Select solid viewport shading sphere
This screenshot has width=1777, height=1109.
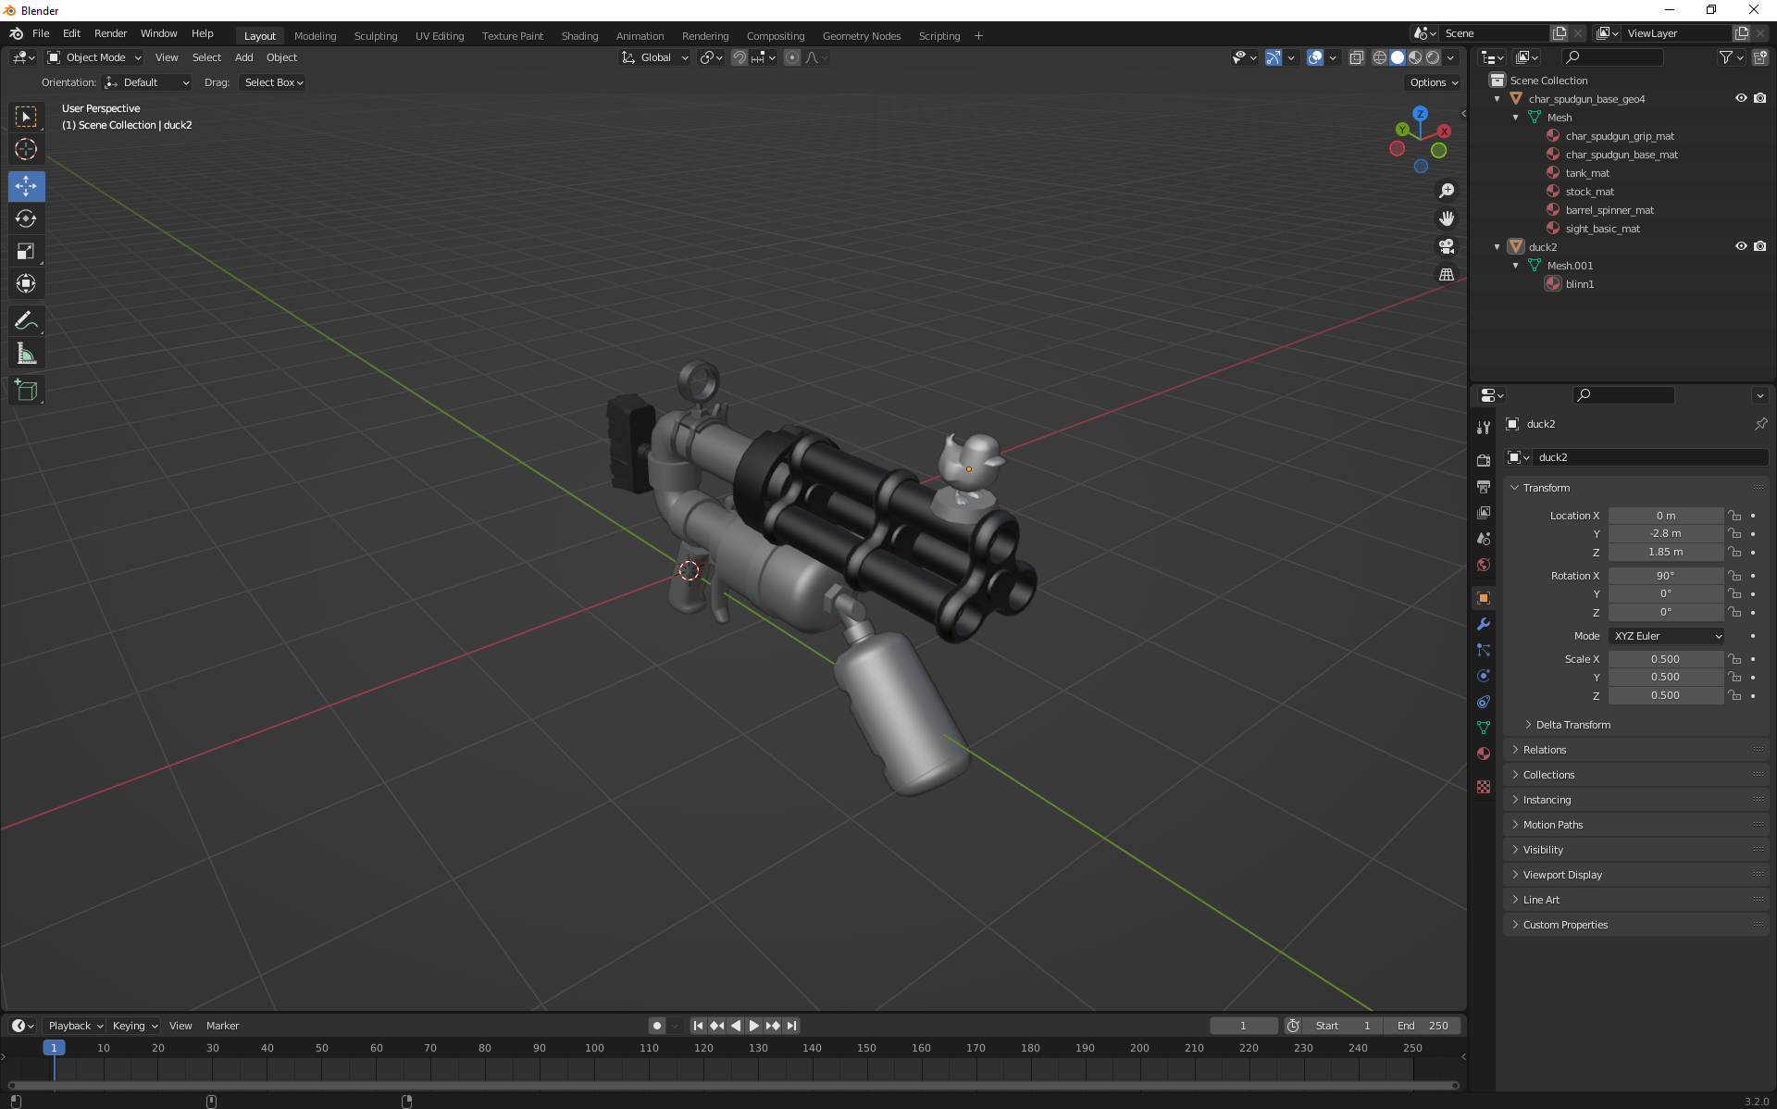[x=1398, y=57]
